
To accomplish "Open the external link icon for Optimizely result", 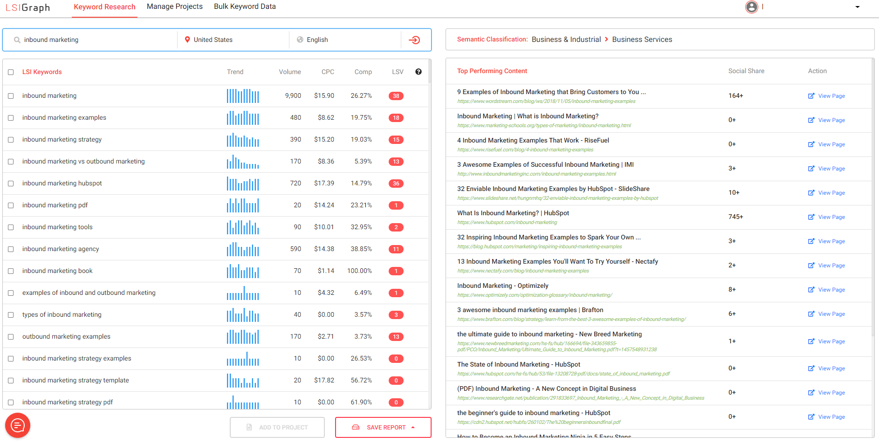I will tap(811, 290).
